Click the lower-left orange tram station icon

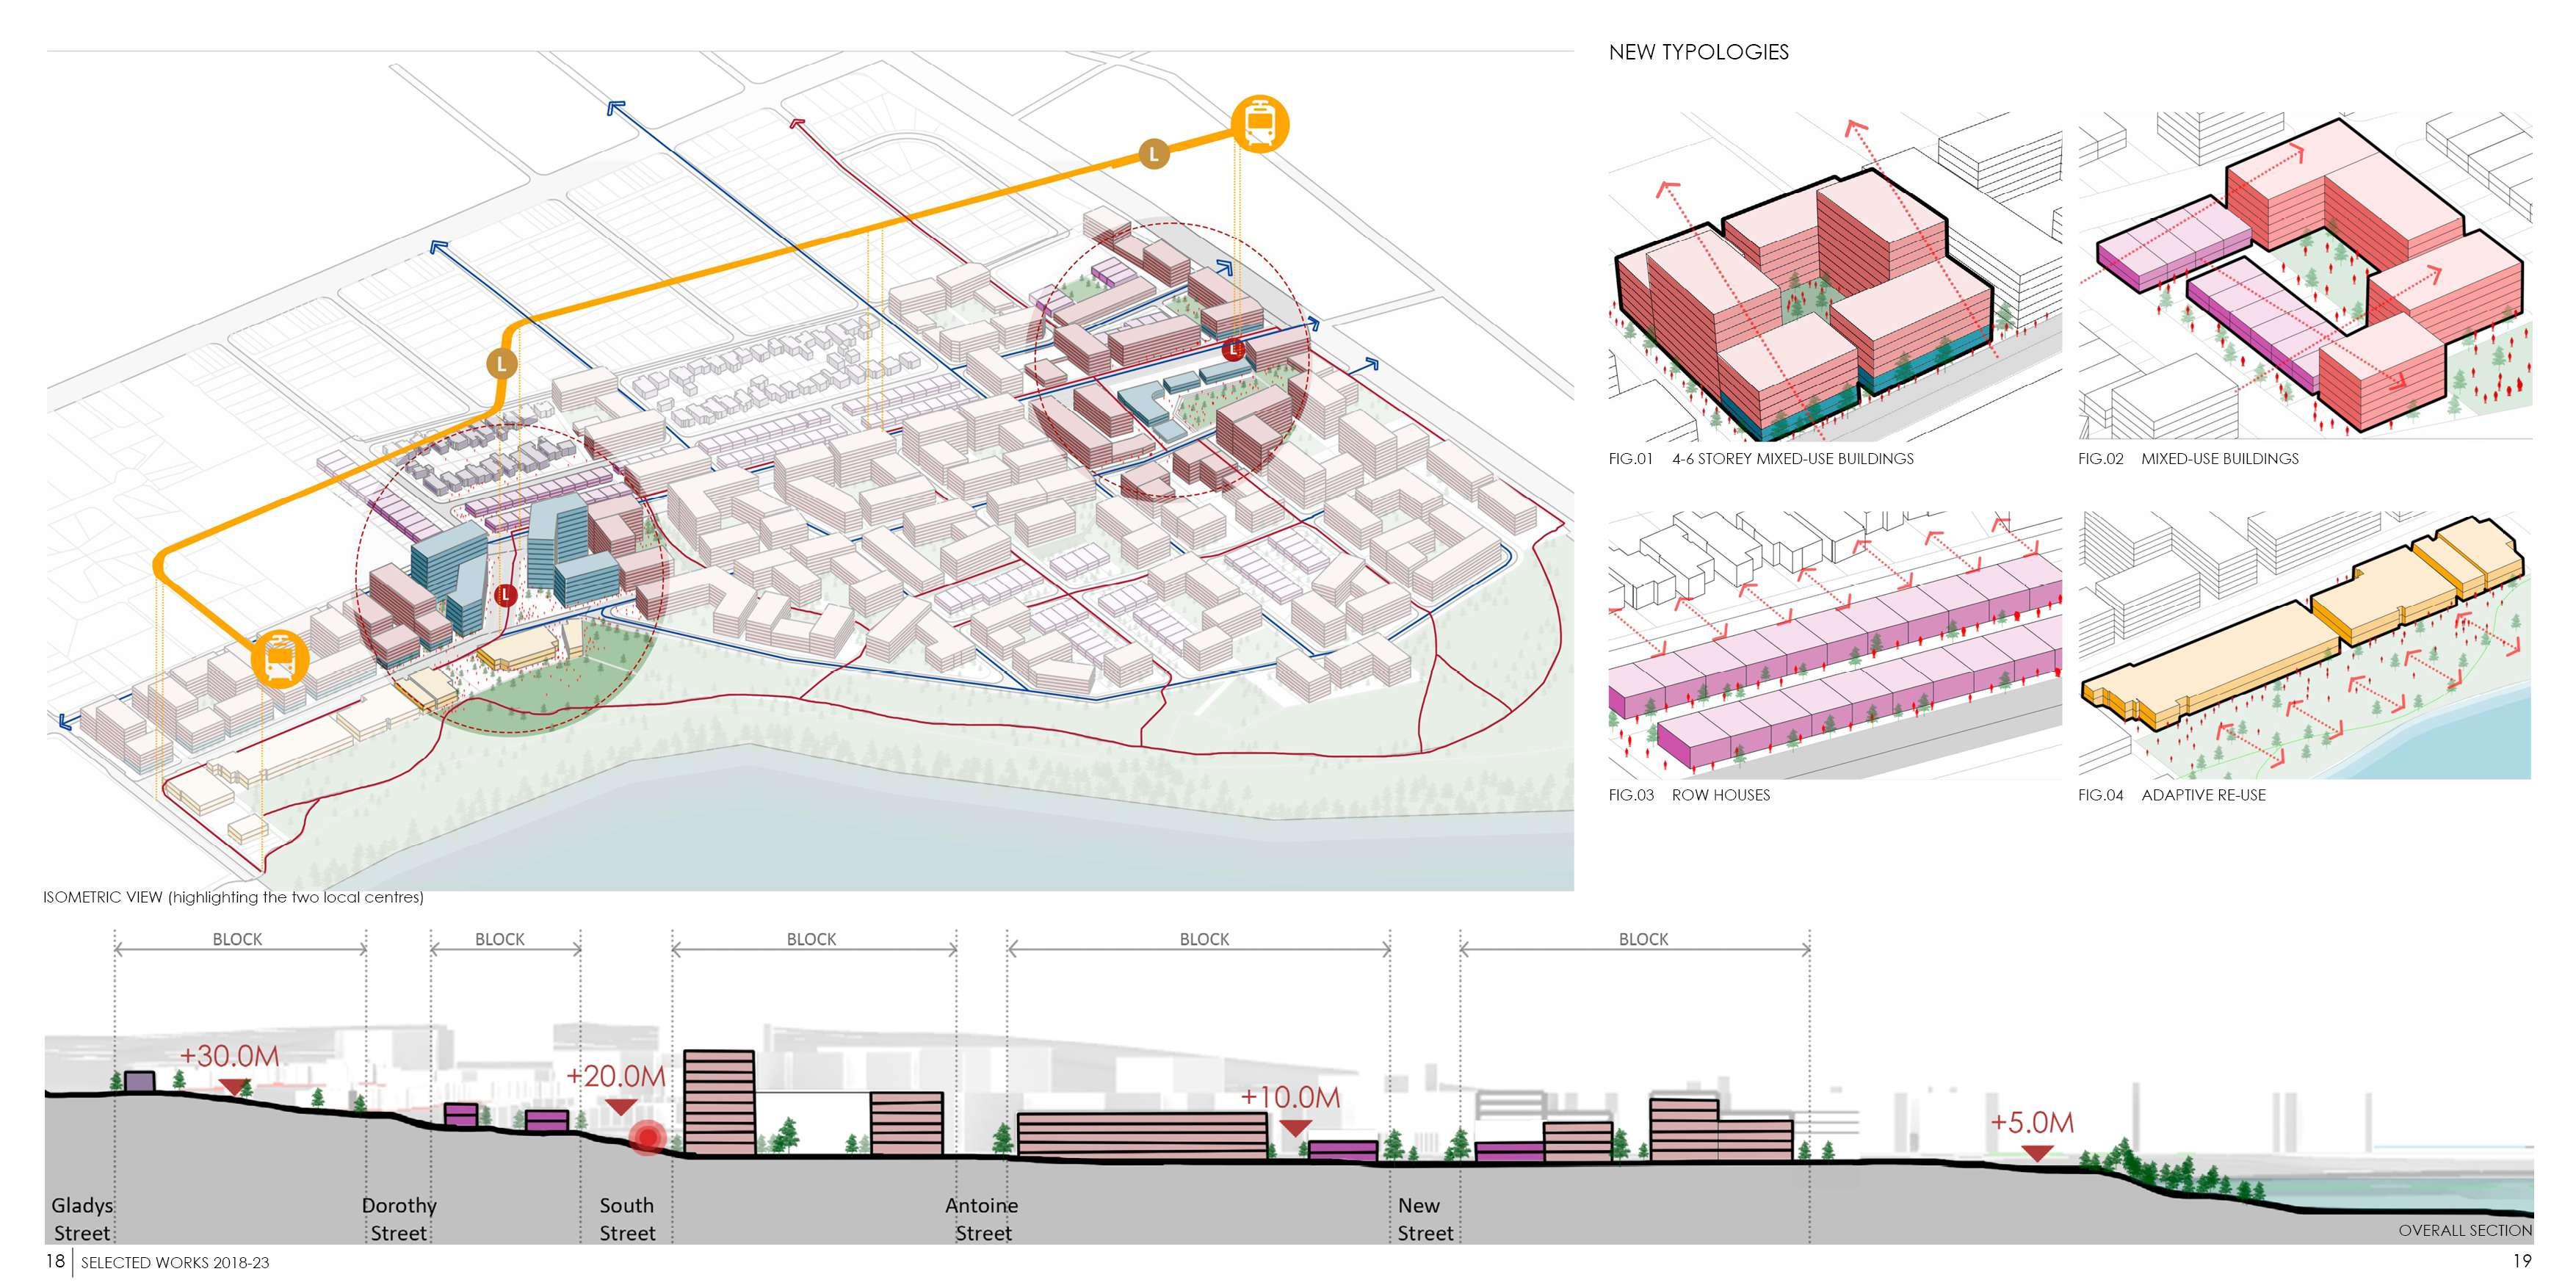(279, 659)
